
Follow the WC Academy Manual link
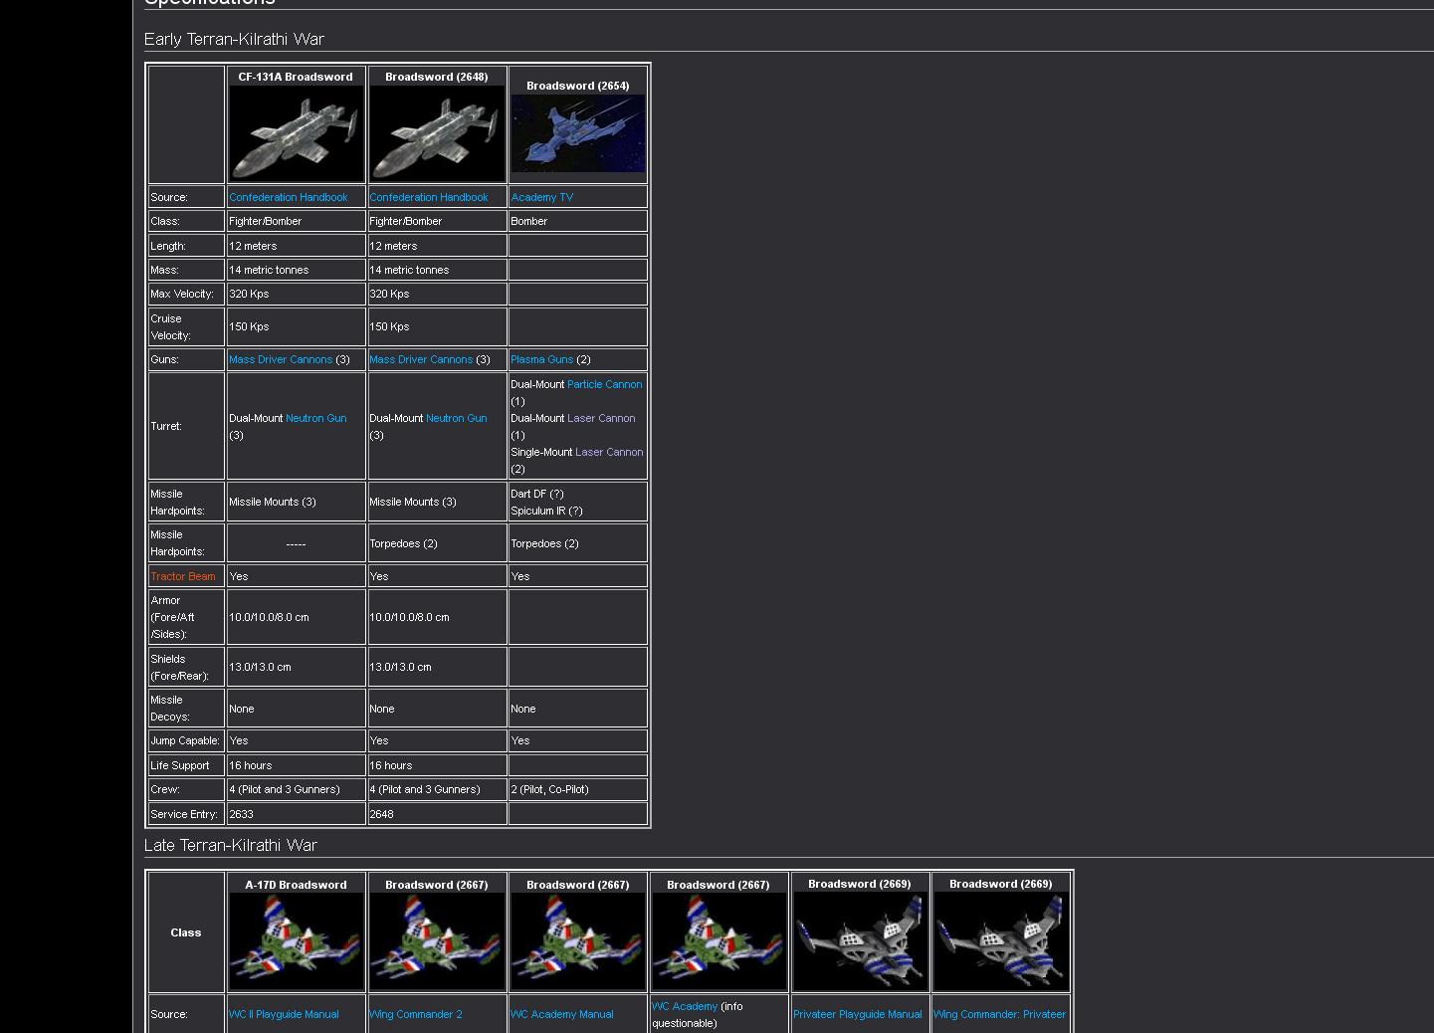pos(561,1014)
